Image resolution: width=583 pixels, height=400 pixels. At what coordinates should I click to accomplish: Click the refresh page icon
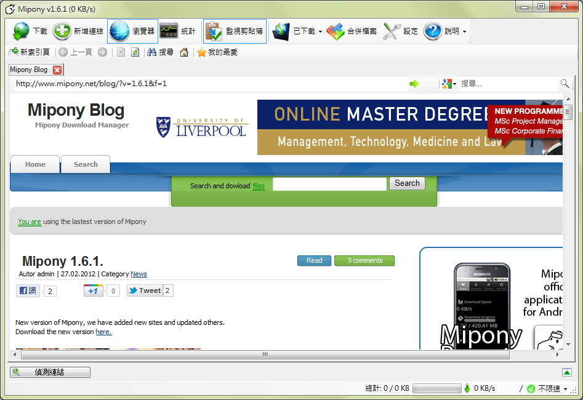pos(135,52)
